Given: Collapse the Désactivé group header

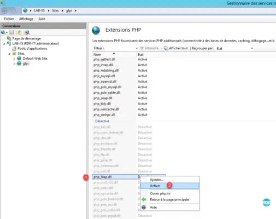Looking at the screenshot, I should (102, 121).
